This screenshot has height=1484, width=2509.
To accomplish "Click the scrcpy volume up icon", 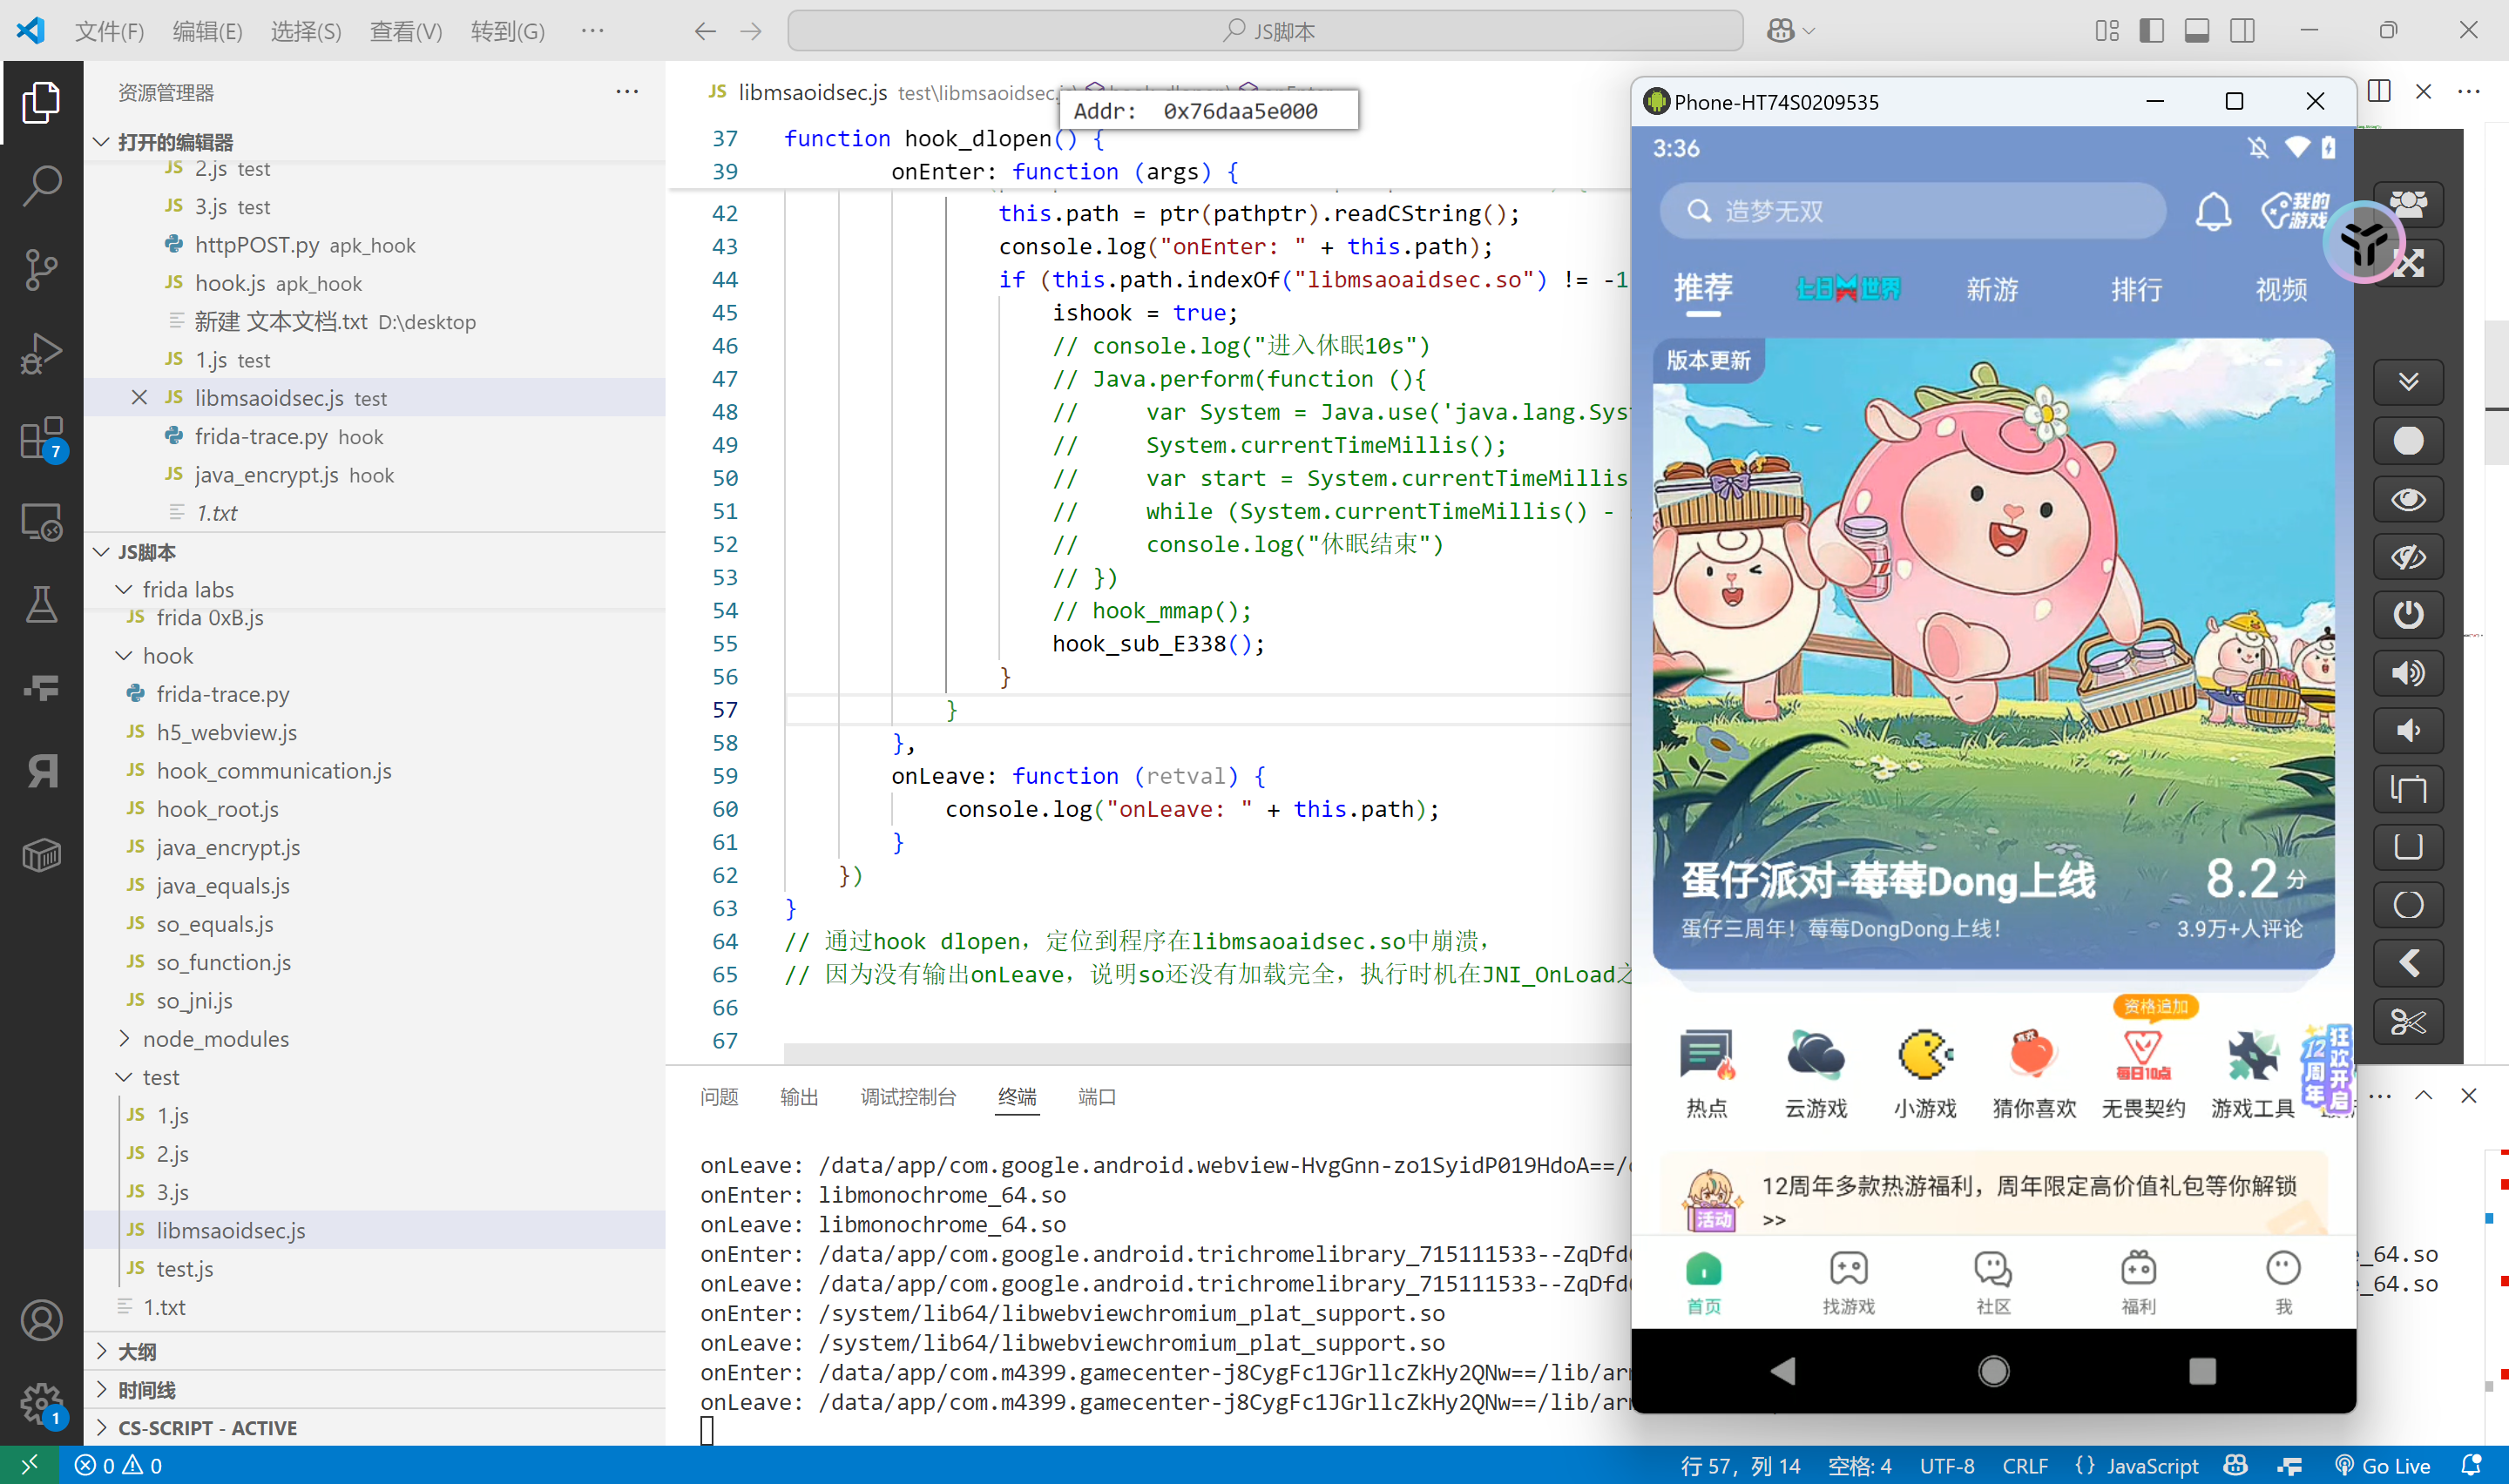I will tap(2407, 673).
